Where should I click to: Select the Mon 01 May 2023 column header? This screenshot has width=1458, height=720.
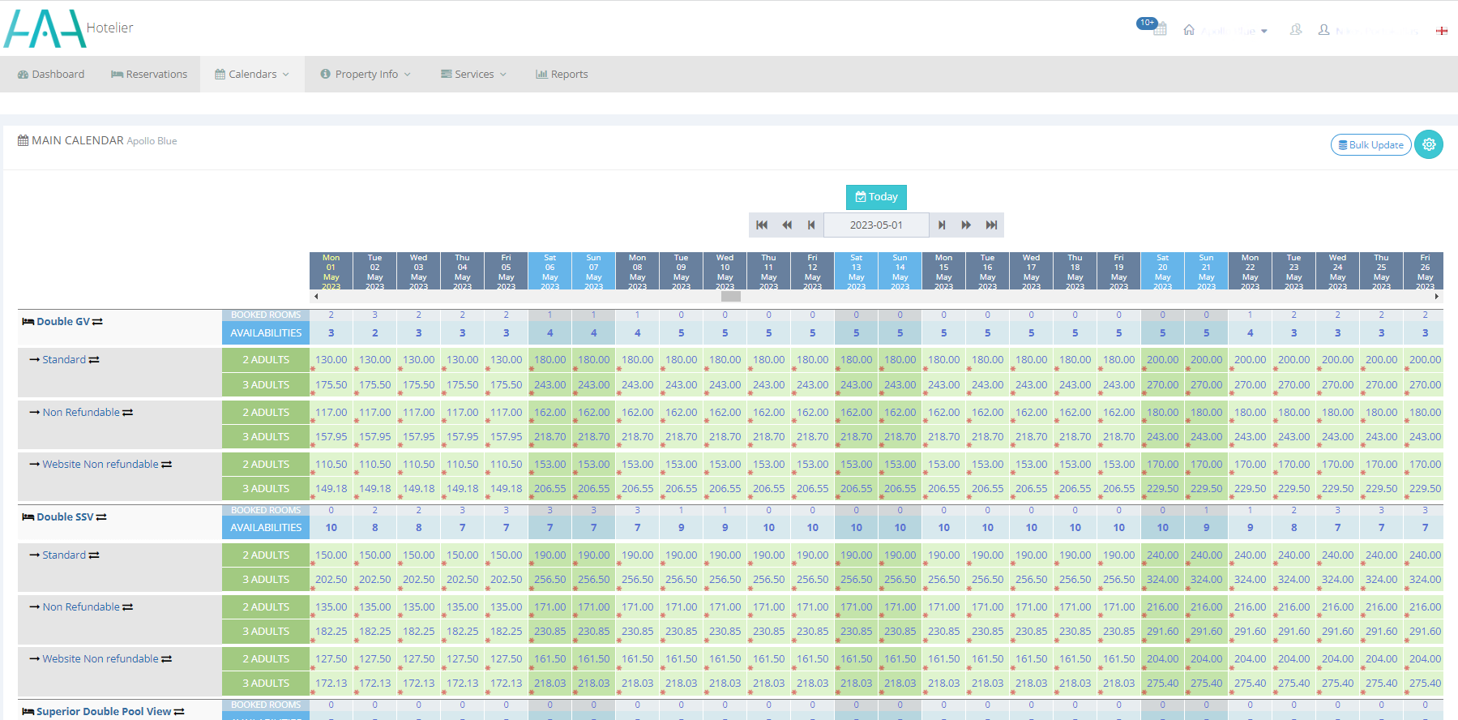331,271
